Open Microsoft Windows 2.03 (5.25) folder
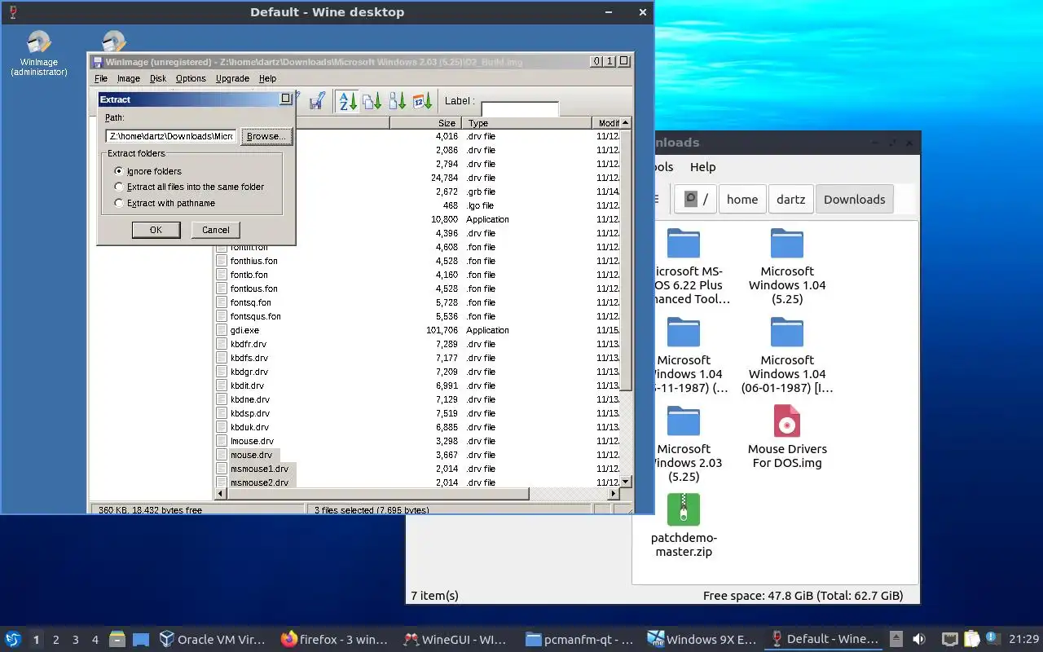Viewport: 1043px width, 652px height. 684,443
